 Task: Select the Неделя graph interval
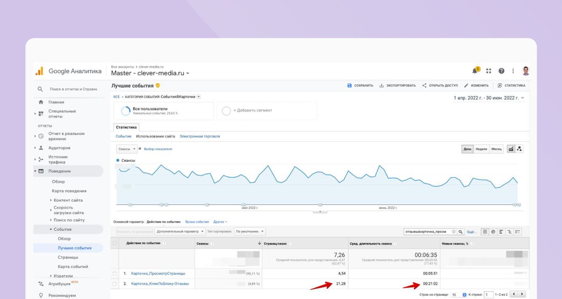481,149
